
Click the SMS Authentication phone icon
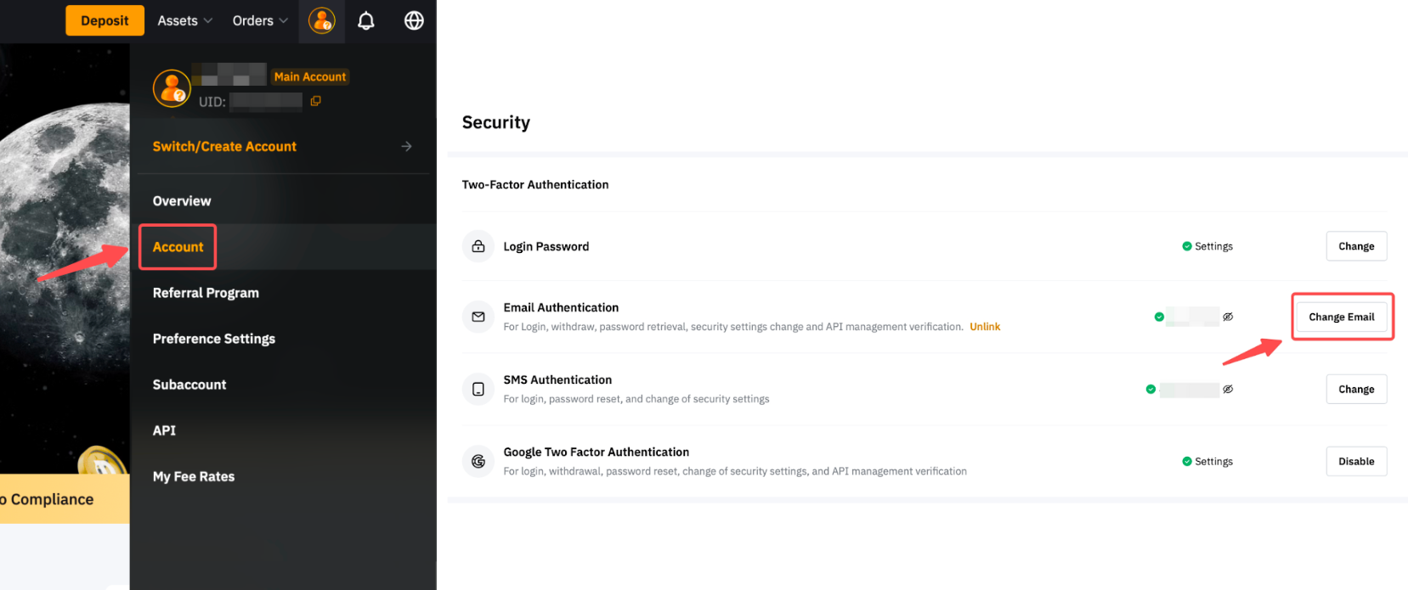click(x=478, y=389)
